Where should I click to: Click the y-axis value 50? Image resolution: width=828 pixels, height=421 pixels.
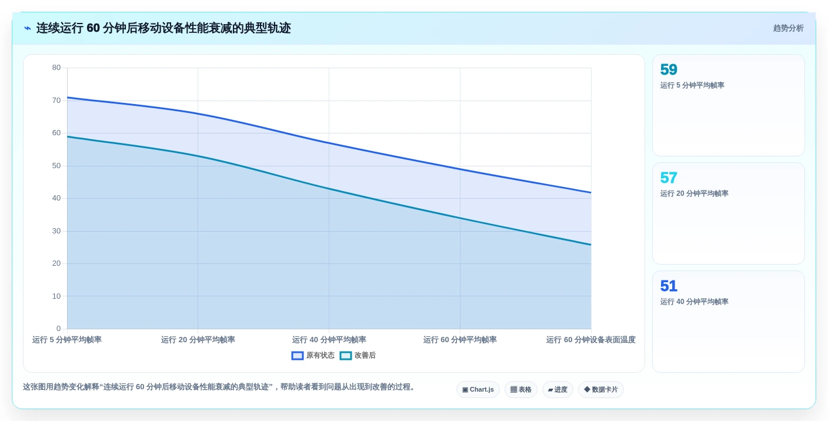click(x=56, y=166)
